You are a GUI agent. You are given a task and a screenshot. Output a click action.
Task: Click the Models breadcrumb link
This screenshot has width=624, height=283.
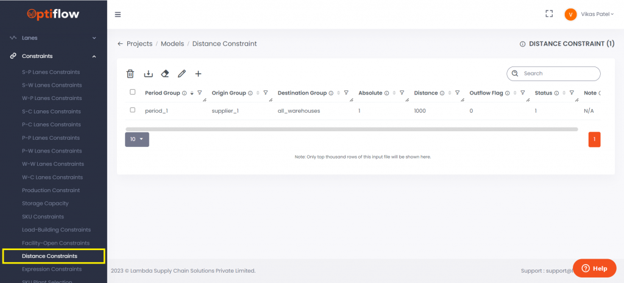tap(172, 44)
